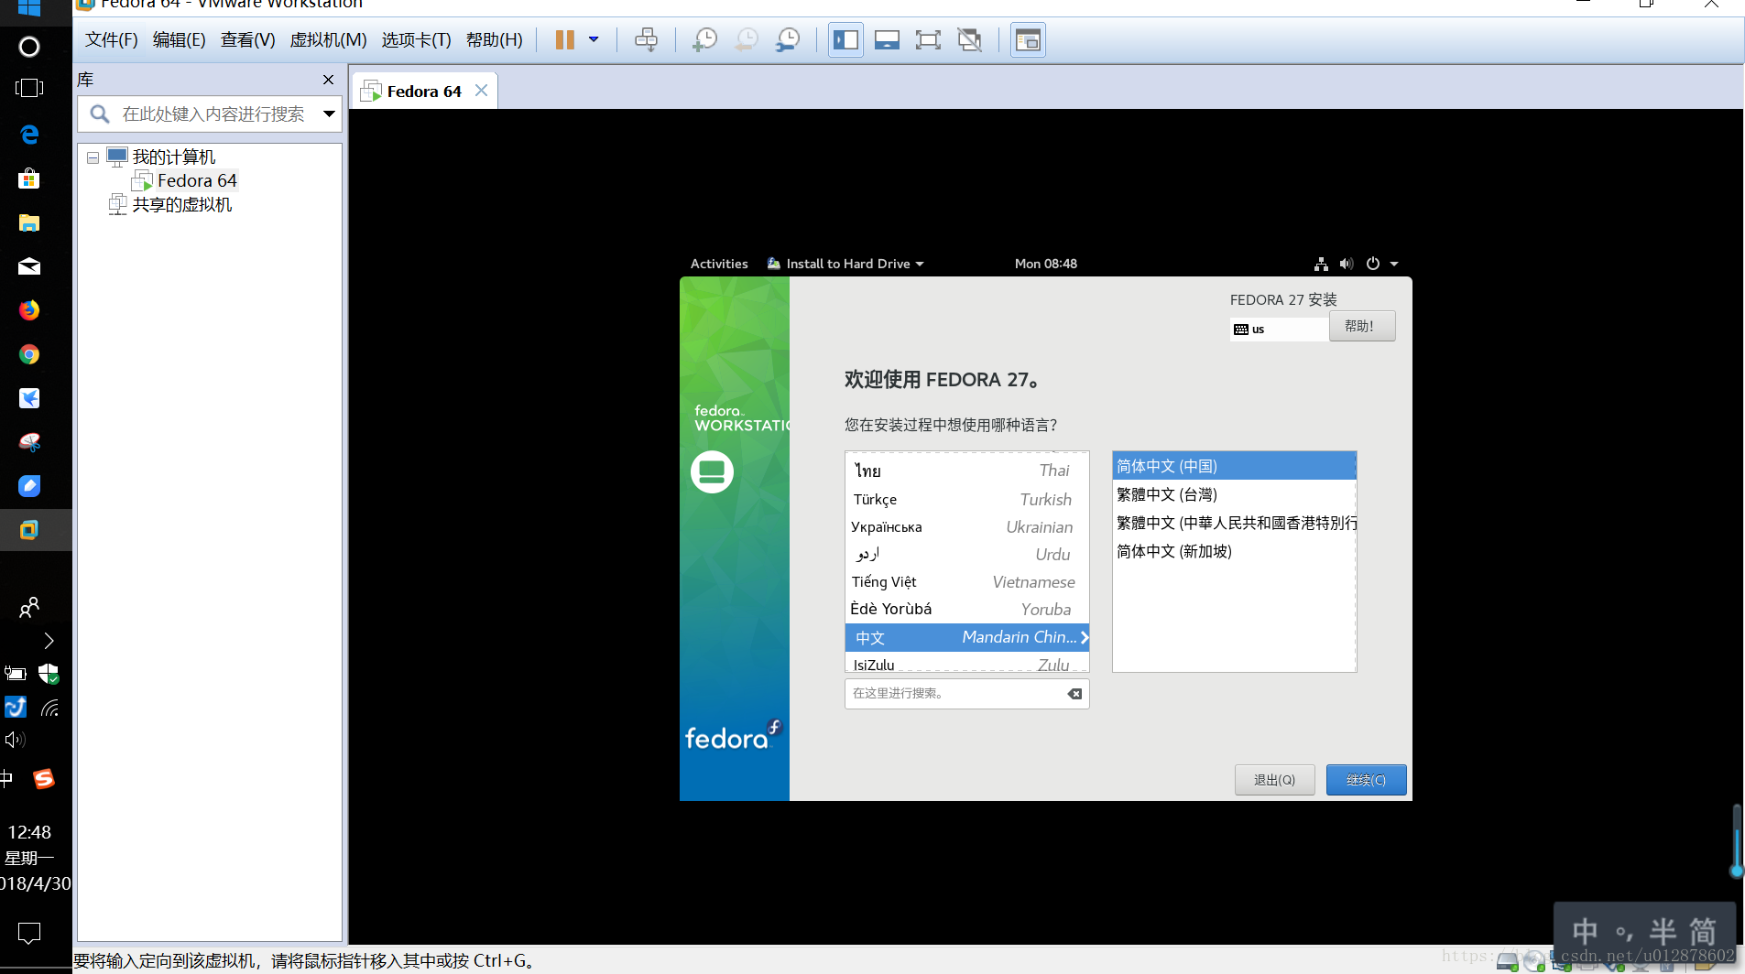Open the 帮助(H) menu

coord(494,39)
